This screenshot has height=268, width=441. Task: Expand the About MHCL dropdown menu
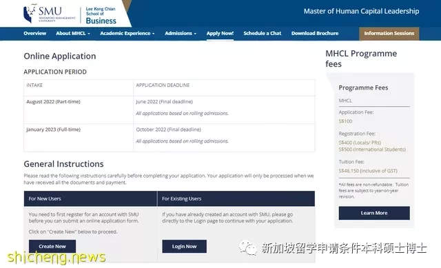pyautogui.click(x=73, y=33)
